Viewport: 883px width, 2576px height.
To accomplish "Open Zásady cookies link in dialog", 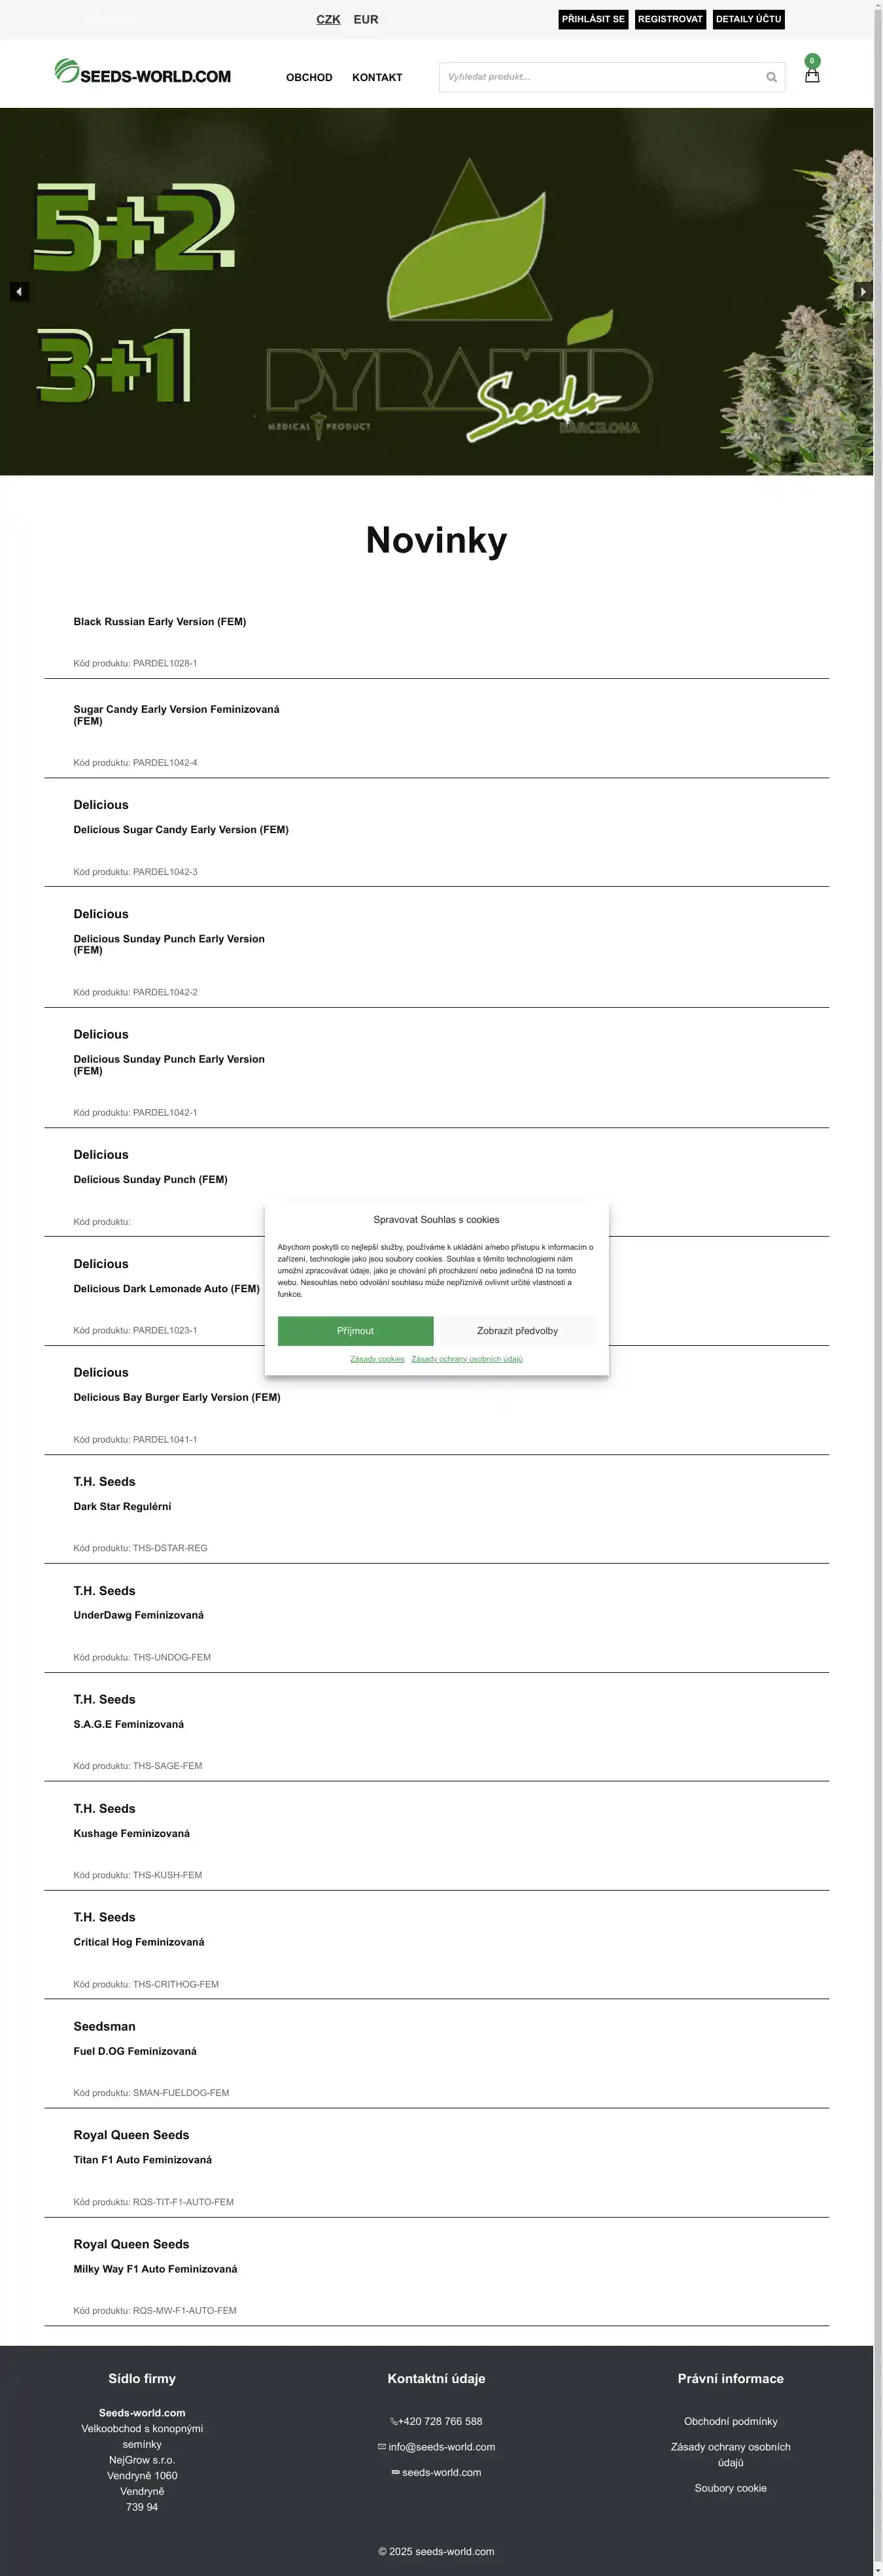I will click(377, 1359).
